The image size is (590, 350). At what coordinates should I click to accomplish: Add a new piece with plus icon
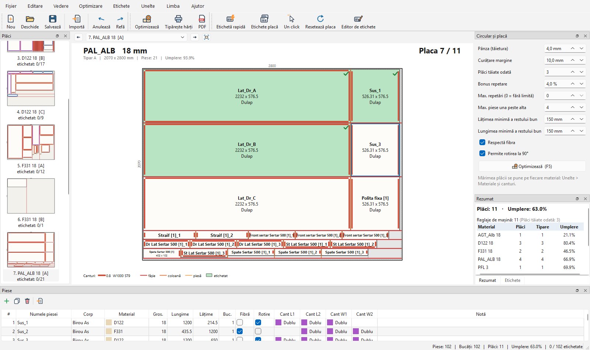click(7, 301)
